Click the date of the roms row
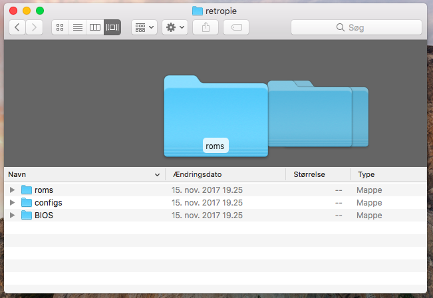The image size is (433, 298). coord(207,190)
